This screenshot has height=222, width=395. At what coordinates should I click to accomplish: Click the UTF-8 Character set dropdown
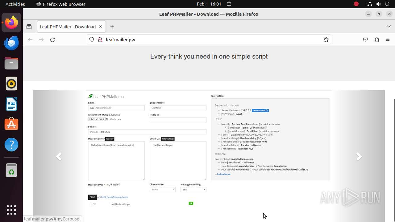pyautogui.click(x=163, y=190)
